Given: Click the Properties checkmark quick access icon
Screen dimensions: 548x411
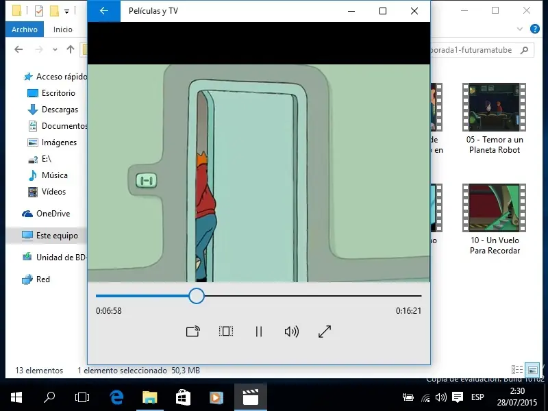Looking at the screenshot, I should tap(39, 11).
